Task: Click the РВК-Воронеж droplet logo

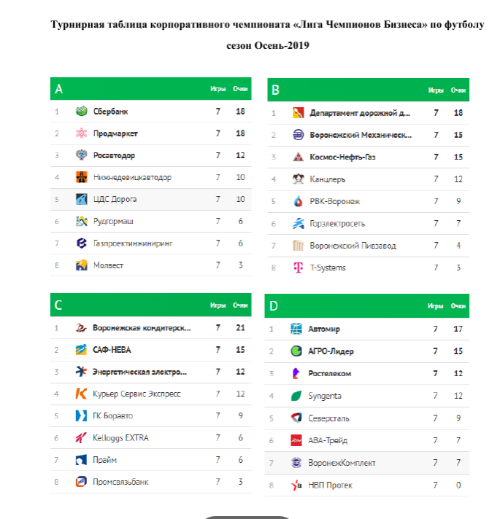Action: (x=298, y=201)
